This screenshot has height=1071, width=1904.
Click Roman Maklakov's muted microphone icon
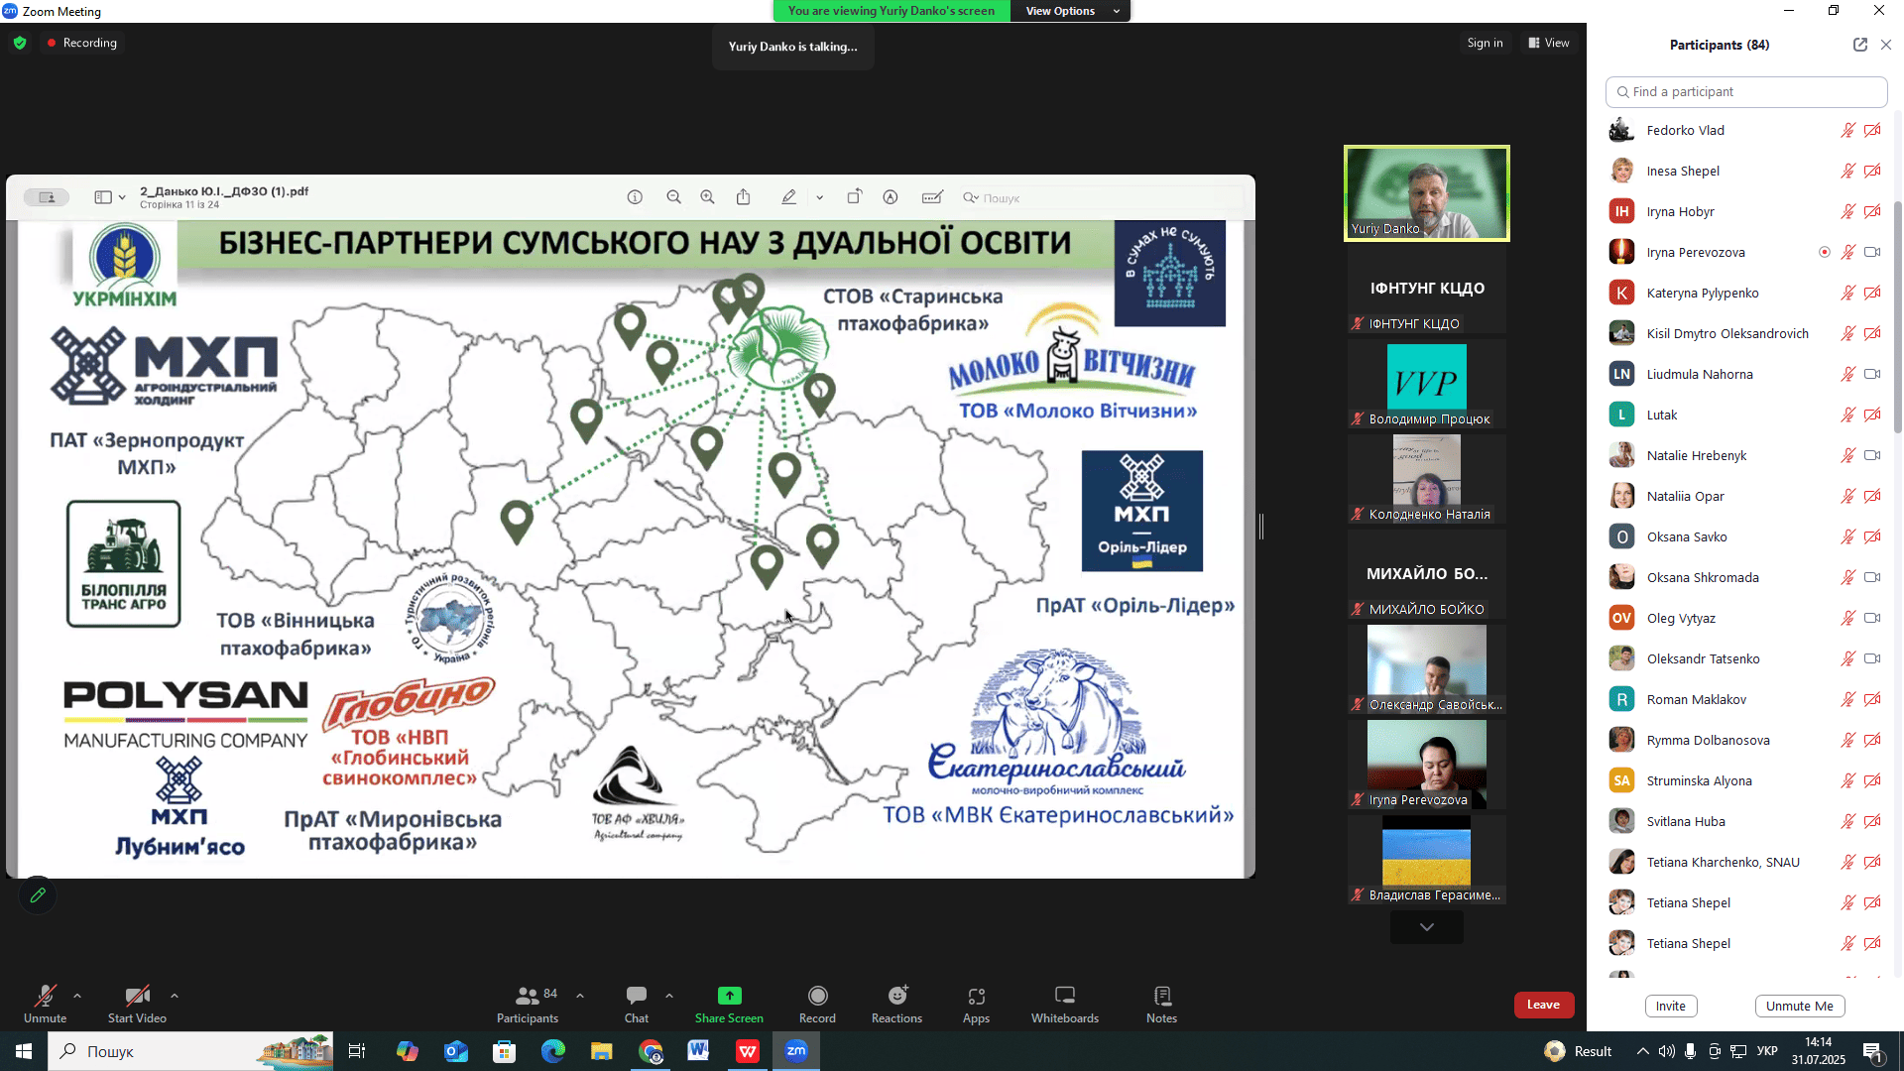click(1847, 699)
